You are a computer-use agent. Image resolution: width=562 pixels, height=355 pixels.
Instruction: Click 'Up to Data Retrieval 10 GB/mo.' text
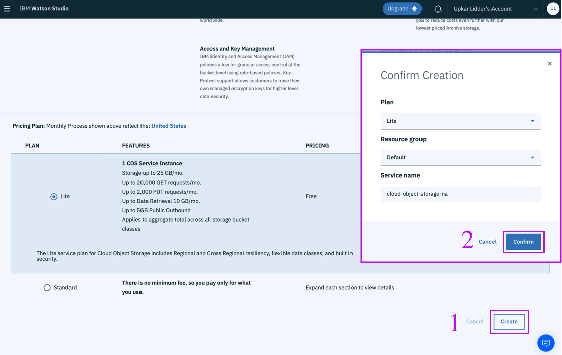(161, 201)
